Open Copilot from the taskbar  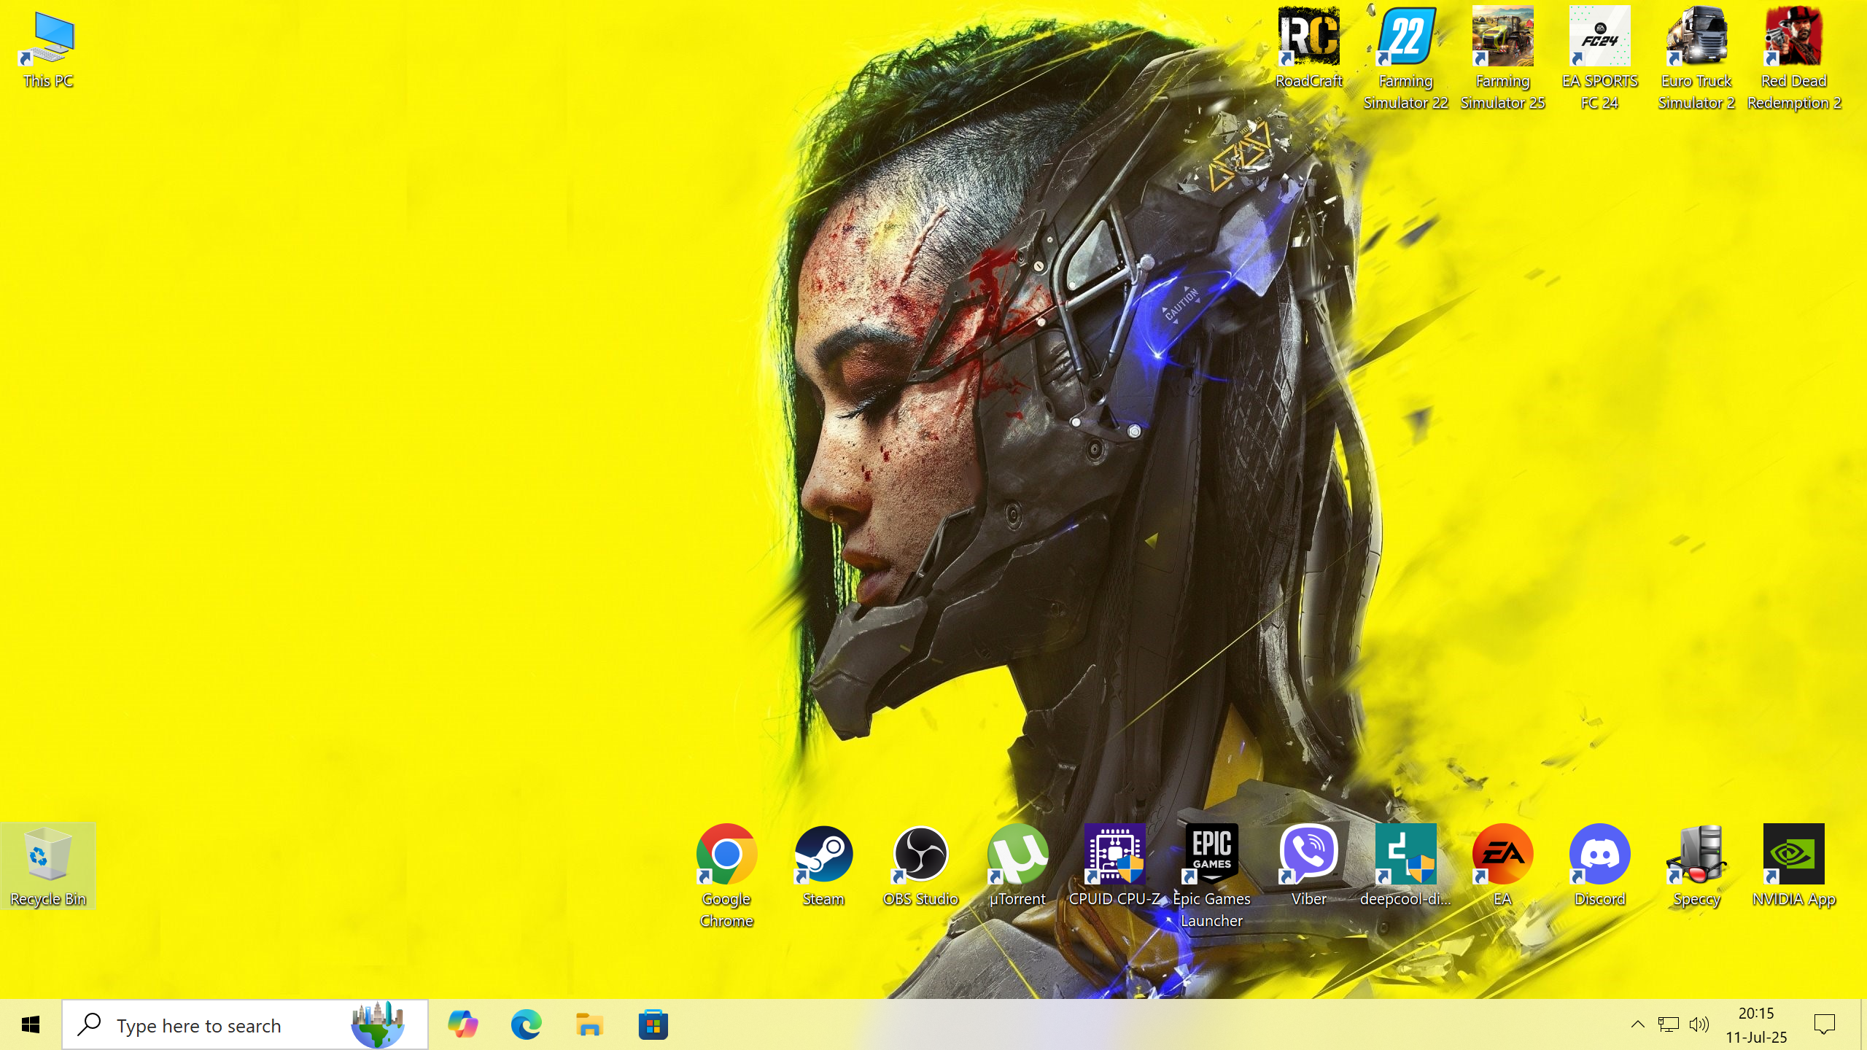463,1025
